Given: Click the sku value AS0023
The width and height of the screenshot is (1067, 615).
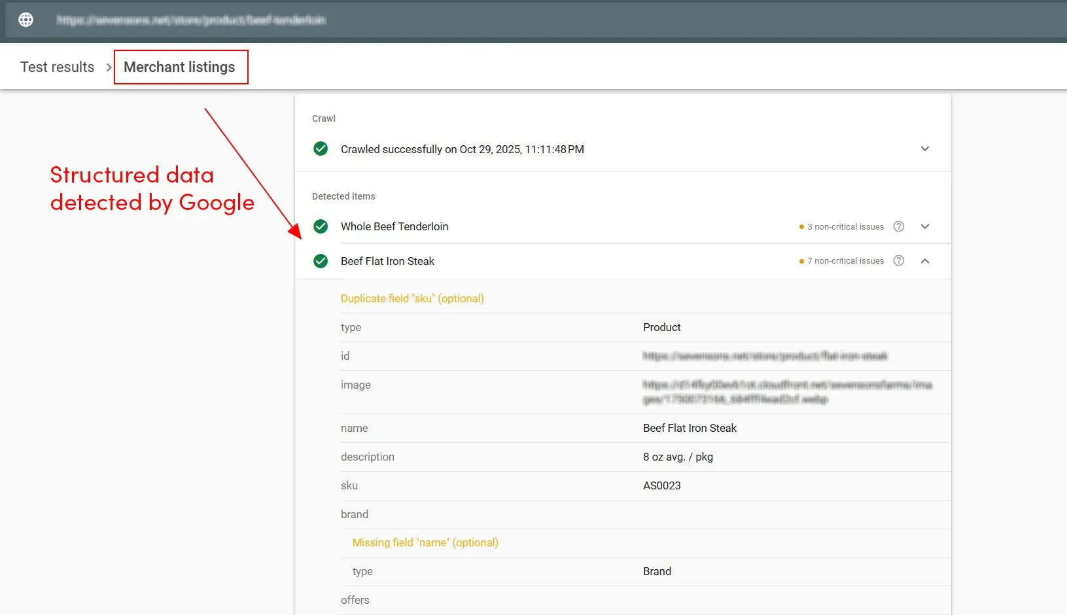Looking at the screenshot, I should 661,485.
